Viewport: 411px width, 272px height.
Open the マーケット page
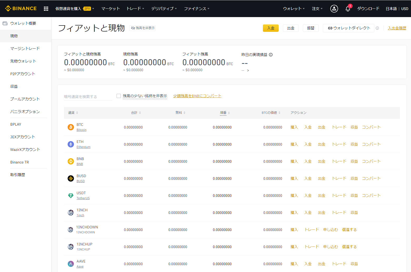pos(111,9)
